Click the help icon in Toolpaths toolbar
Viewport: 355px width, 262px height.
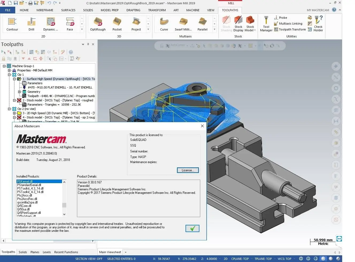pos(71,52)
